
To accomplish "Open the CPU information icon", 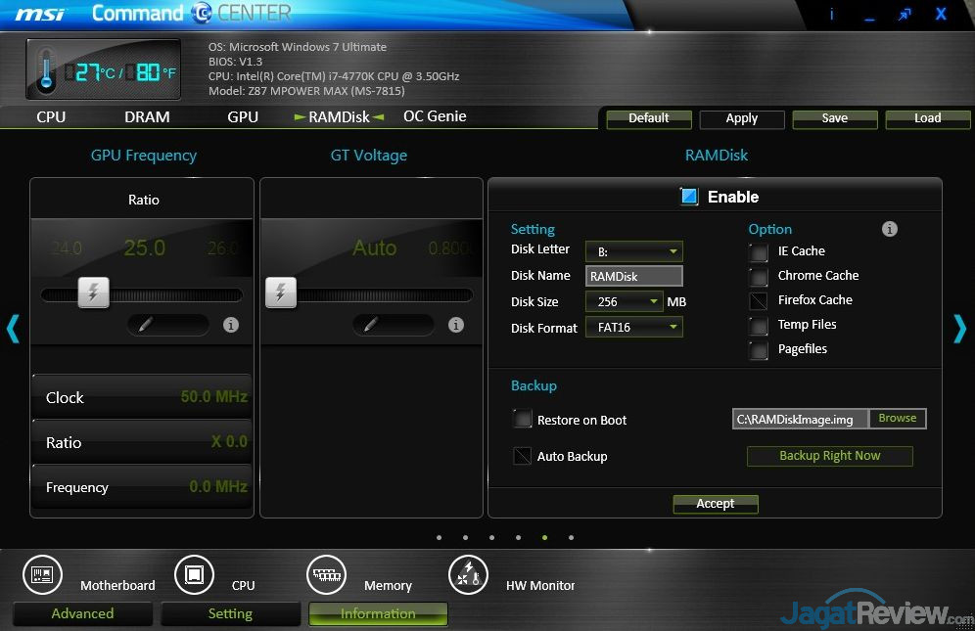I will [194, 575].
